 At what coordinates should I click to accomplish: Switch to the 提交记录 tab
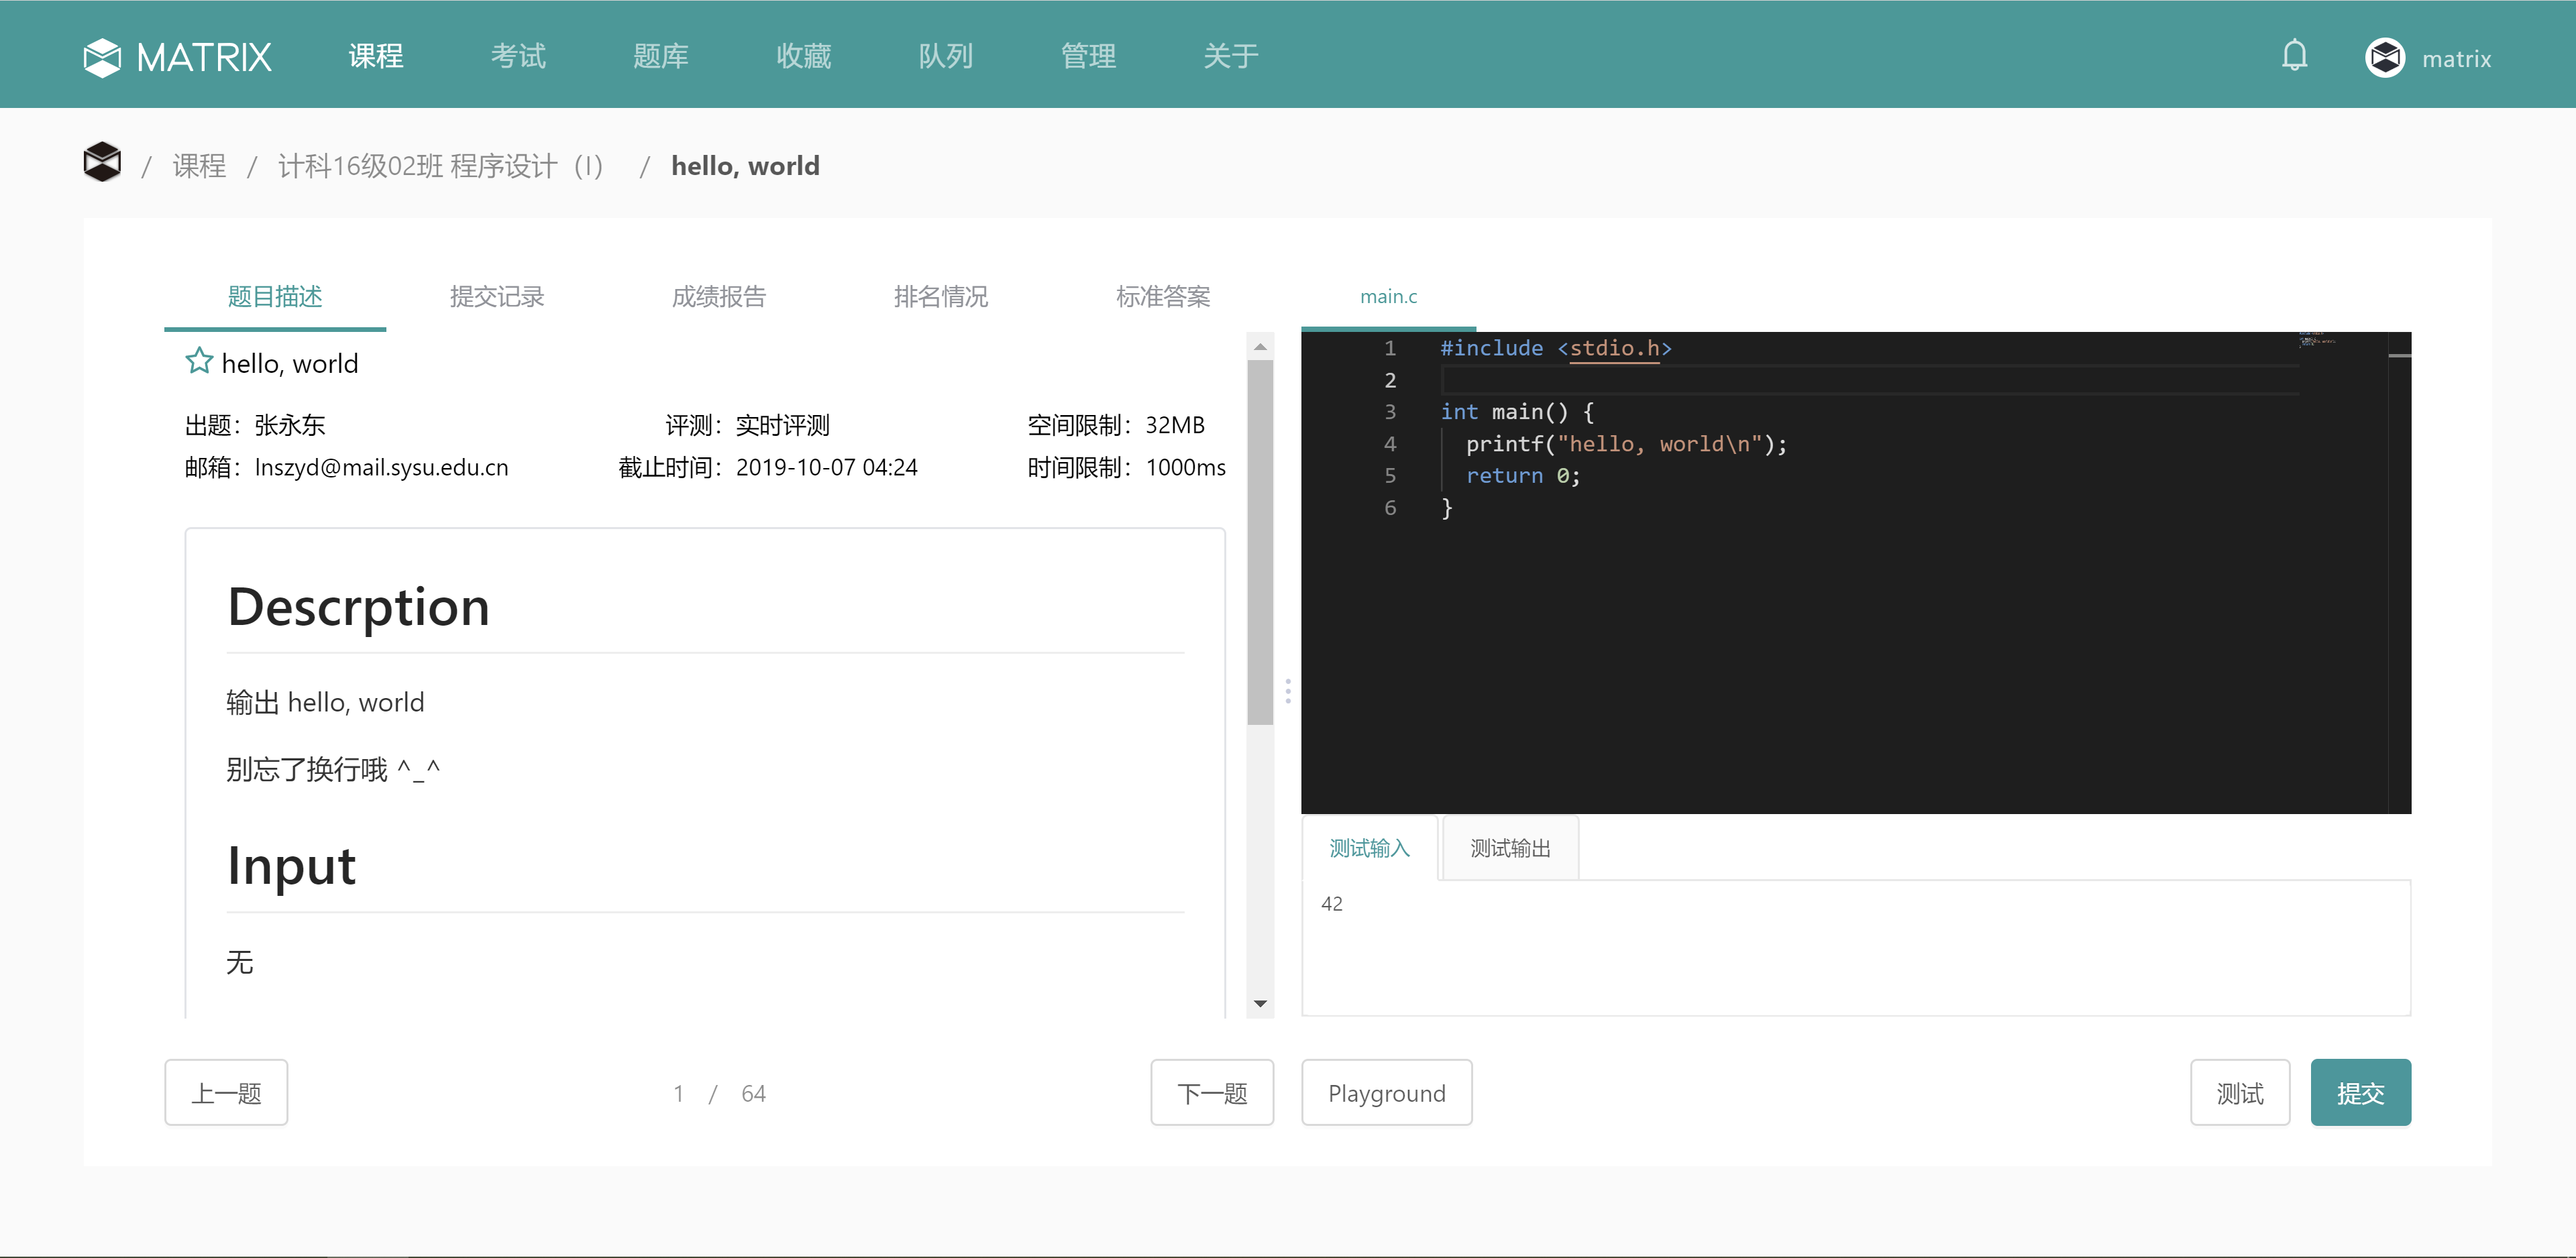pos(497,297)
